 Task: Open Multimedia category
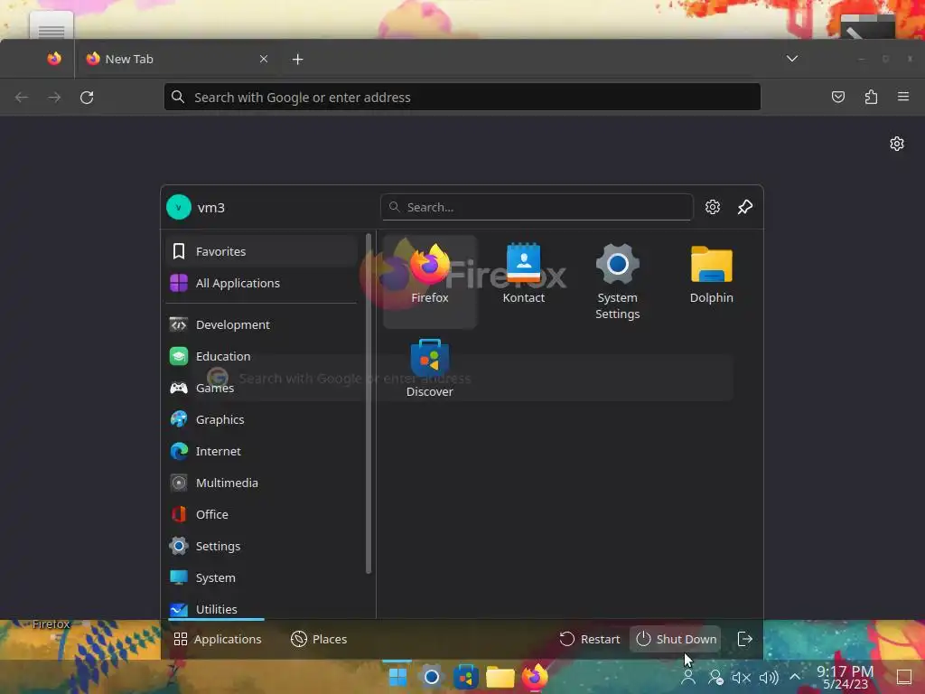(x=262, y=483)
